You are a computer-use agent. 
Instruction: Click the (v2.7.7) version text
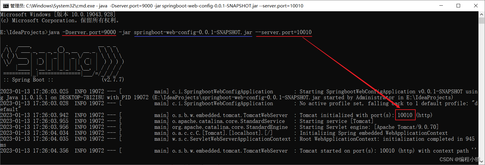(113, 80)
